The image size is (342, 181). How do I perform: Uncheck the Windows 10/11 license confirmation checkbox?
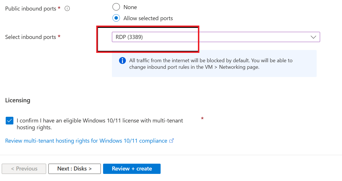(x=9, y=121)
